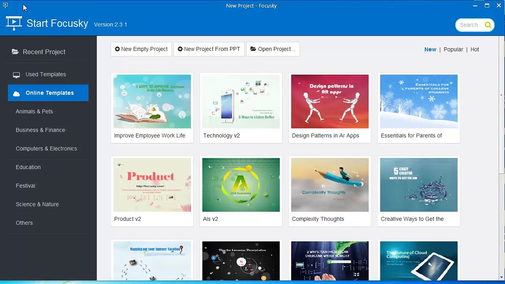
Task: Open Design Patterns in Ar Apps thumbnail
Action: (x=330, y=101)
